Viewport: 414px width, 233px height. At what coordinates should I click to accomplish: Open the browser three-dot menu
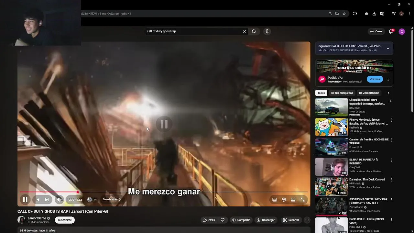pos(409,14)
